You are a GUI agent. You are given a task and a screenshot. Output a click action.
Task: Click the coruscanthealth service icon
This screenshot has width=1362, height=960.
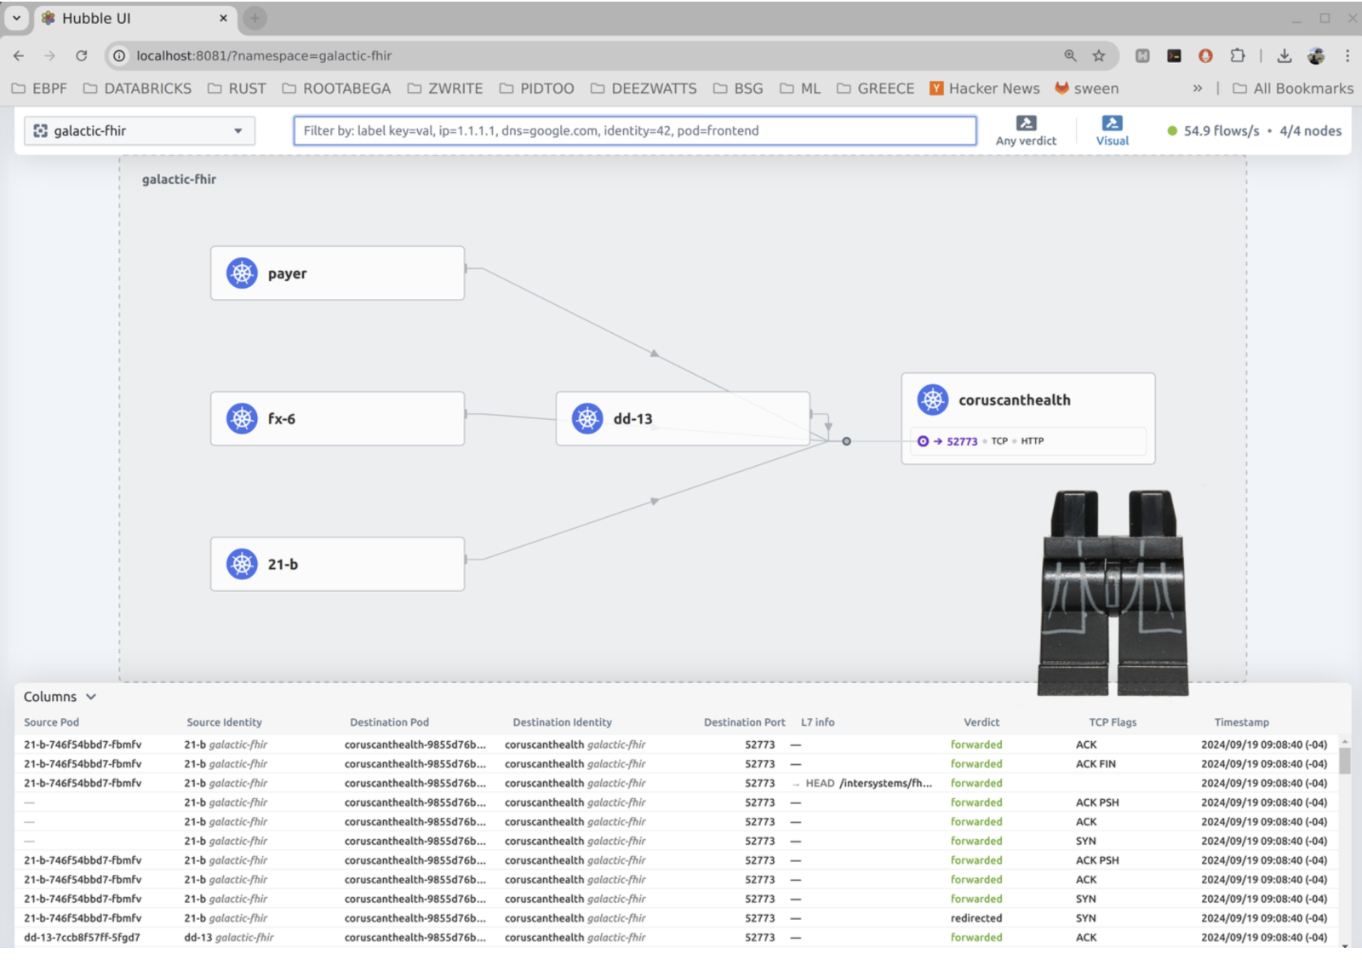tap(933, 400)
